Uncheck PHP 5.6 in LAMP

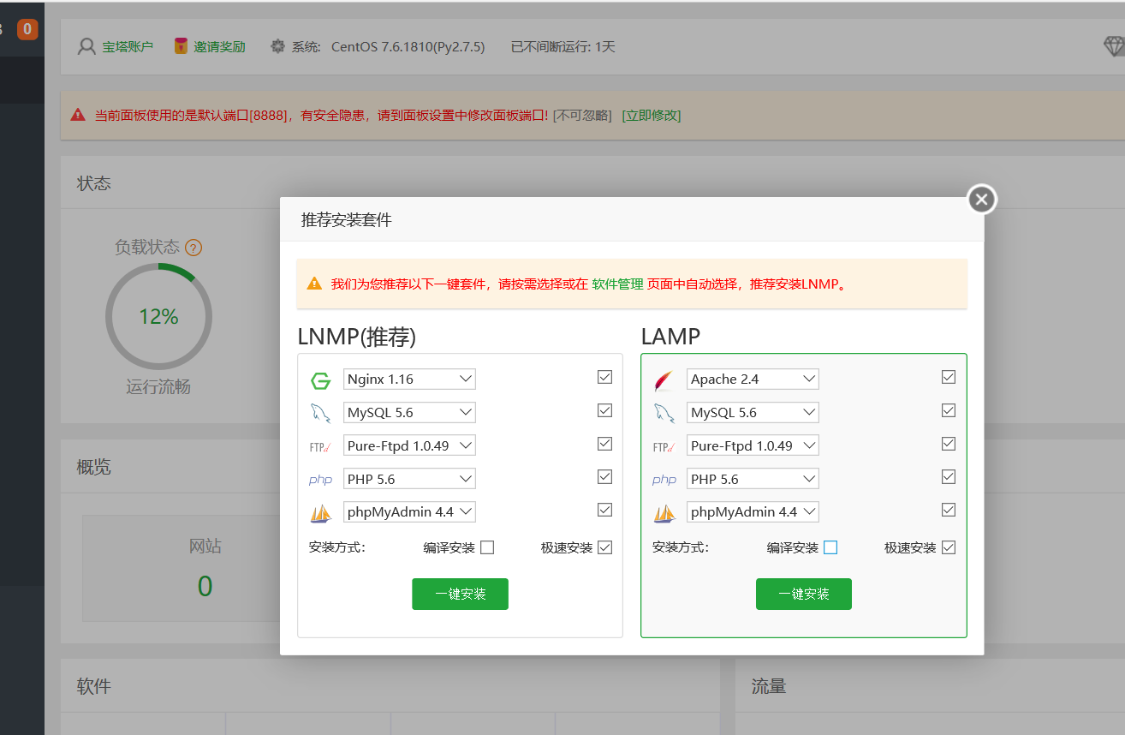[x=948, y=476]
